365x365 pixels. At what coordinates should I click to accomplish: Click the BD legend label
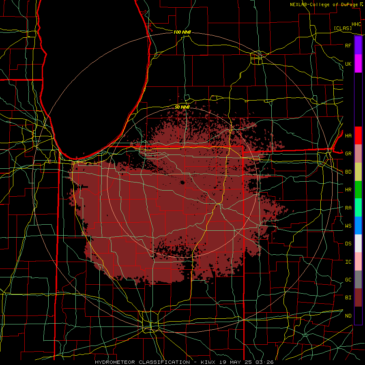tap(348, 172)
